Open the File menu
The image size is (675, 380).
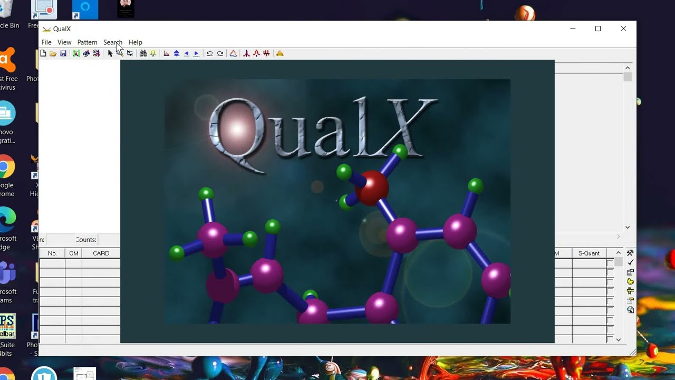[46, 42]
